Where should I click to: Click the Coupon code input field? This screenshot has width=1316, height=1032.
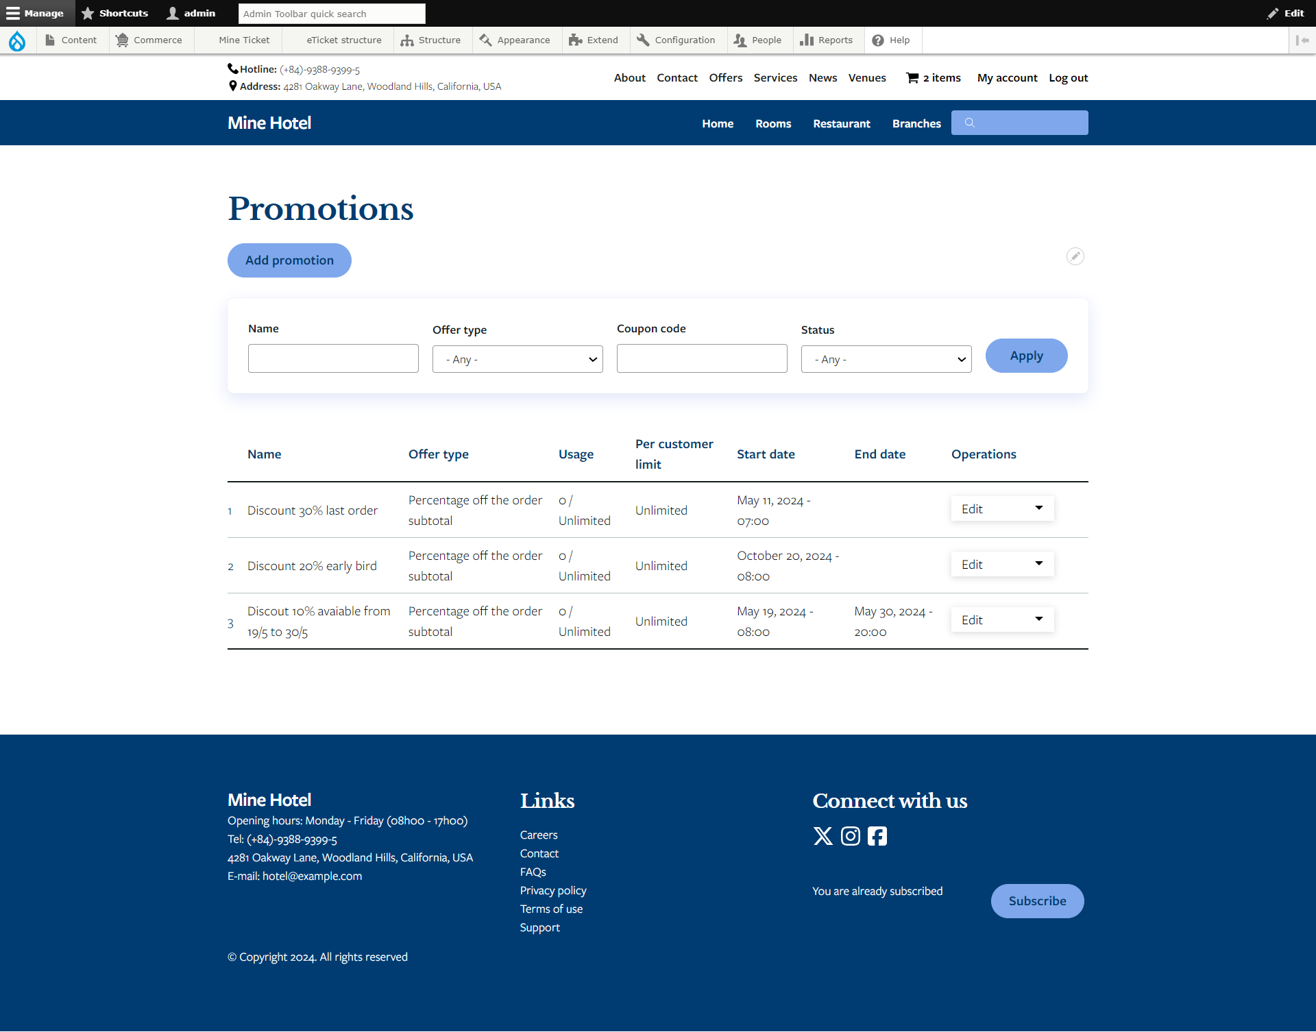point(702,358)
